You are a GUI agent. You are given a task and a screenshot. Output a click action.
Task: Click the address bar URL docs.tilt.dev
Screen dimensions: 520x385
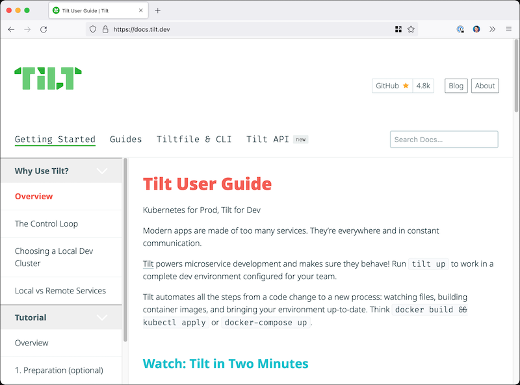click(142, 29)
